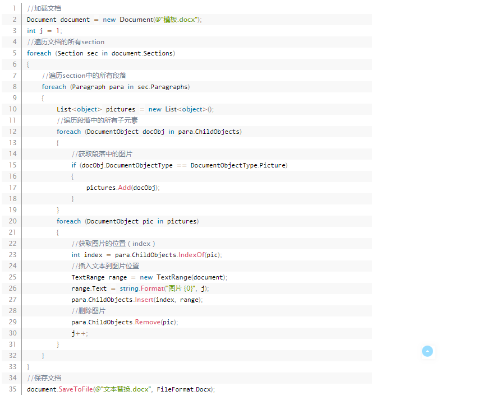Image resolution: width=478 pixels, height=396 pixels.
Task: Click the "Remove" method on line 29
Action: click(x=148, y=322)
